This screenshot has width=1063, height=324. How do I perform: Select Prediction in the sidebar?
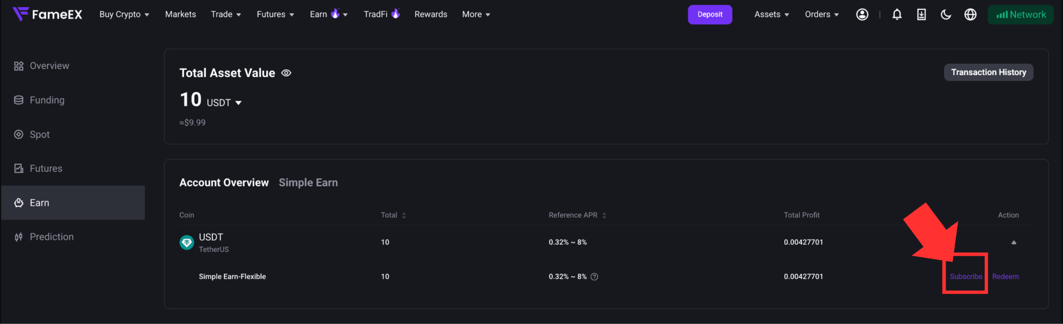click(x=73, y=237)
